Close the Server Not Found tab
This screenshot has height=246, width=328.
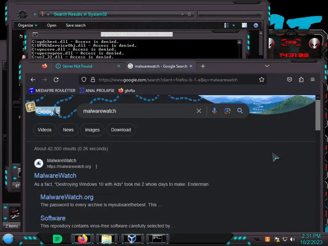[x=119, y=66]
